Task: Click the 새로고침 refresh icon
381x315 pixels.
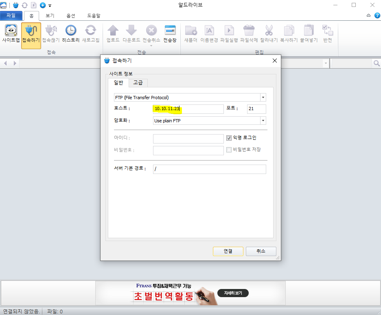Action: tap(91, 34)
